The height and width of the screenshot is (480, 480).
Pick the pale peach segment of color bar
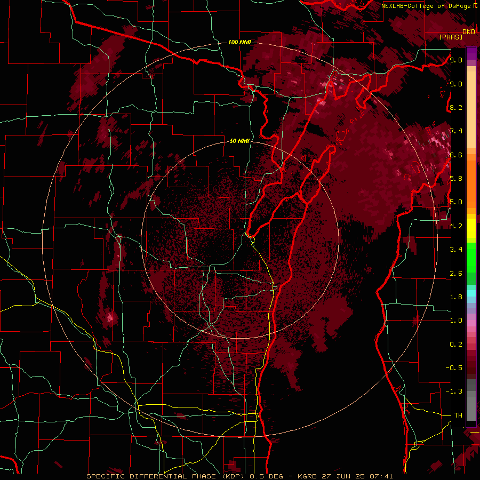471,110
